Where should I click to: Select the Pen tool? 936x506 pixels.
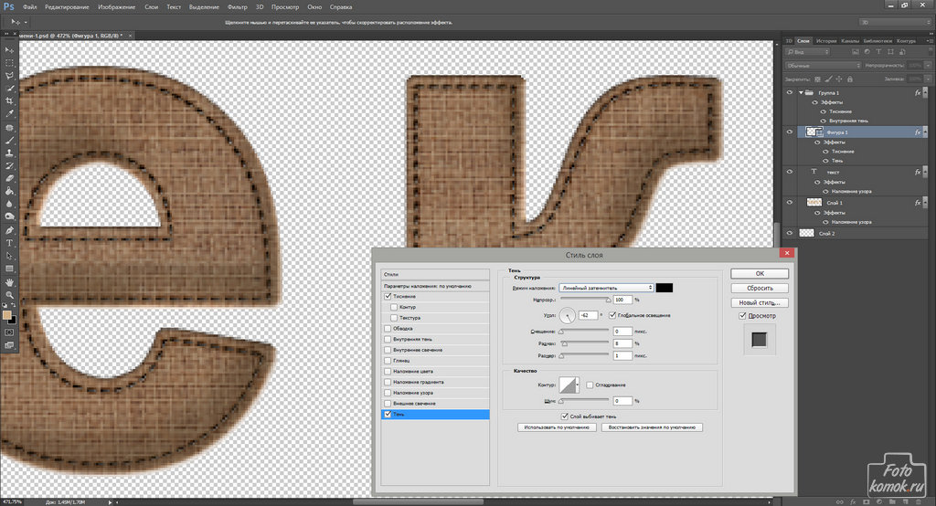click(9, 230)
